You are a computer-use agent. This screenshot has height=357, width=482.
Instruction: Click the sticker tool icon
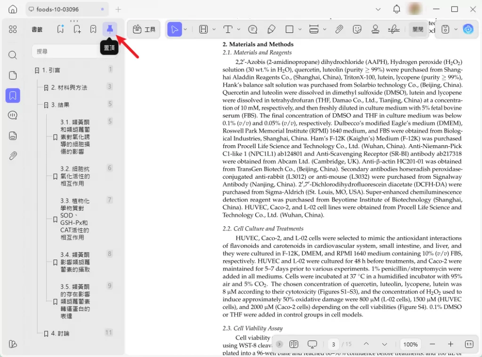coord(357,29)
